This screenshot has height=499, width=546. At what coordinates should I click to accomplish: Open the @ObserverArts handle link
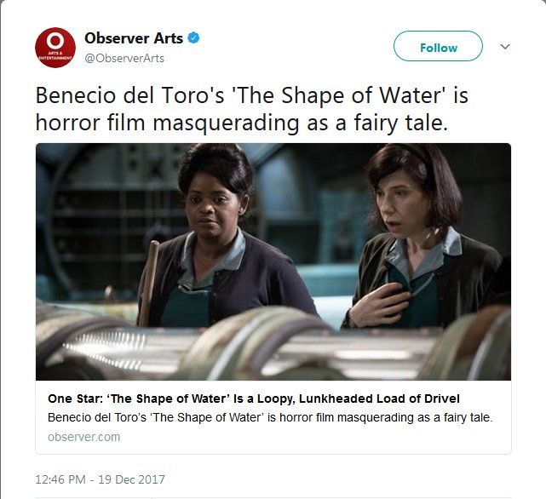coord(124,58)
